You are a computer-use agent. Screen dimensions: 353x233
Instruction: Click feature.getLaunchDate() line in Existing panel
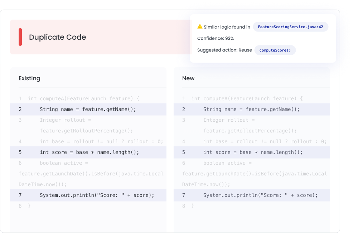coord(91,174)
